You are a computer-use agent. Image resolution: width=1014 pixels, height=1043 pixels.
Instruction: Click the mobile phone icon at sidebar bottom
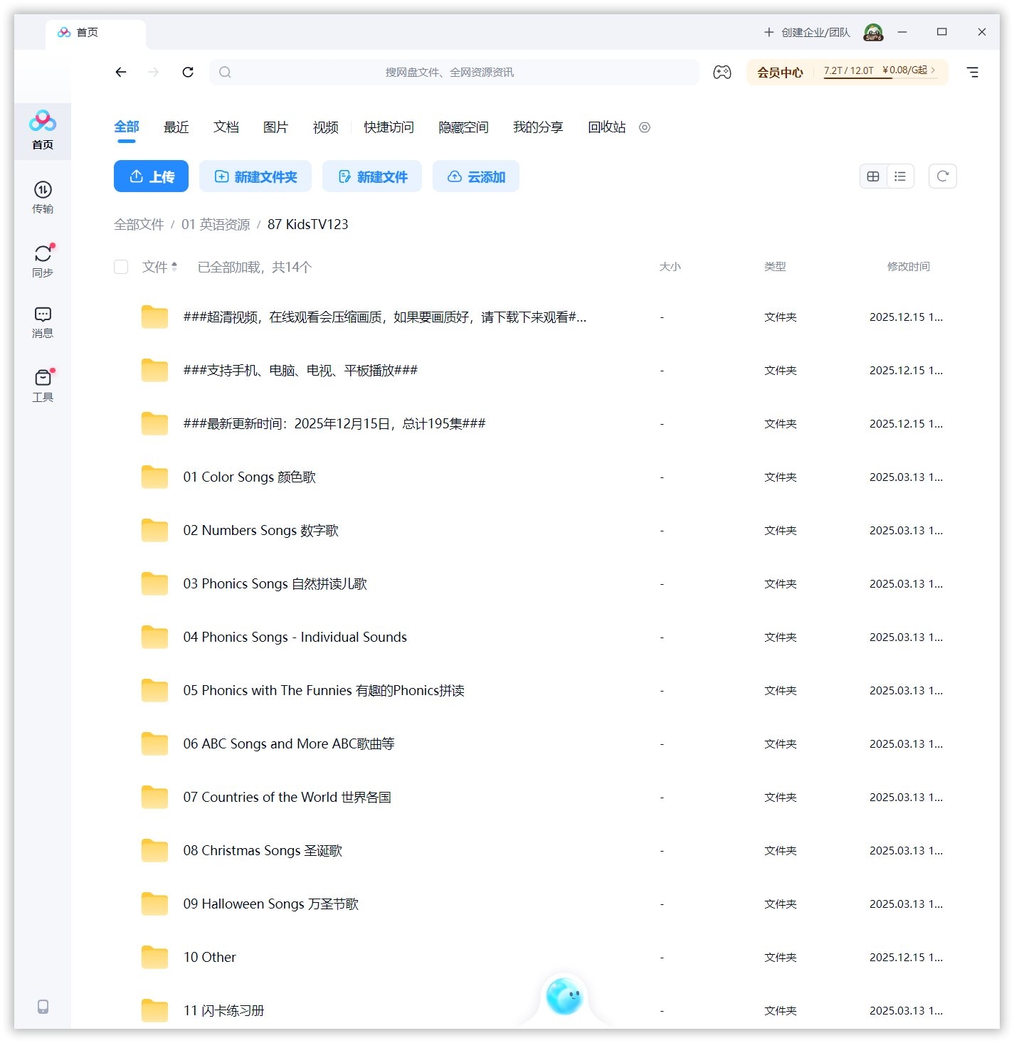tap(43, 1006)
